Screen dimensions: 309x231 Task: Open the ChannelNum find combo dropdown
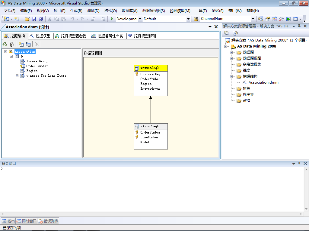click(253, 19)
